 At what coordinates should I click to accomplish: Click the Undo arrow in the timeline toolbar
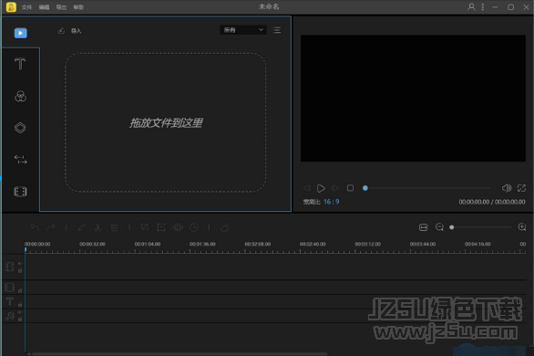tap(35, 227)
